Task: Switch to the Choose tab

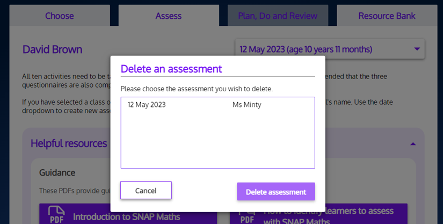Action: pyautogui.click(x=59, y=16)
